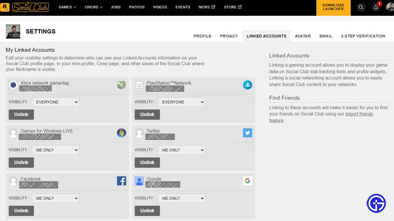Click the Google logo icon
Image resolution: width=394 pixels, height=221 pixels.
pos(247,181)
